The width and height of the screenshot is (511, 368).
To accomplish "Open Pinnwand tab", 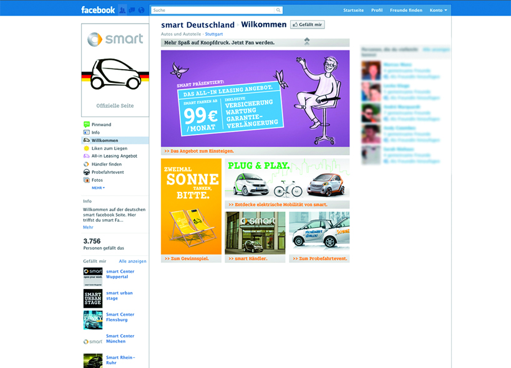I will pos(101,125).
